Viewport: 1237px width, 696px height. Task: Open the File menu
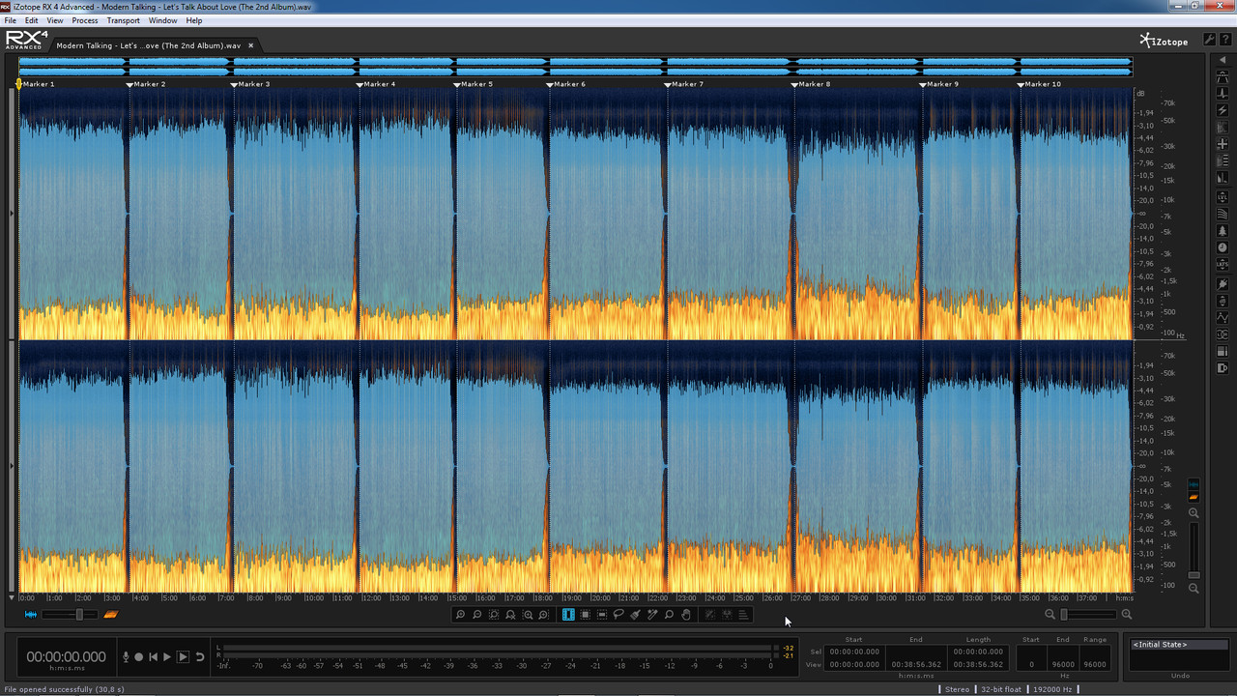tap(11, 20)
